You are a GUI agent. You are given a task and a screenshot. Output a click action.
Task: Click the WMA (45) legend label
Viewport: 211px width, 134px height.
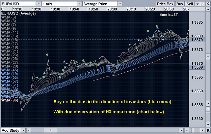point(9,70)
